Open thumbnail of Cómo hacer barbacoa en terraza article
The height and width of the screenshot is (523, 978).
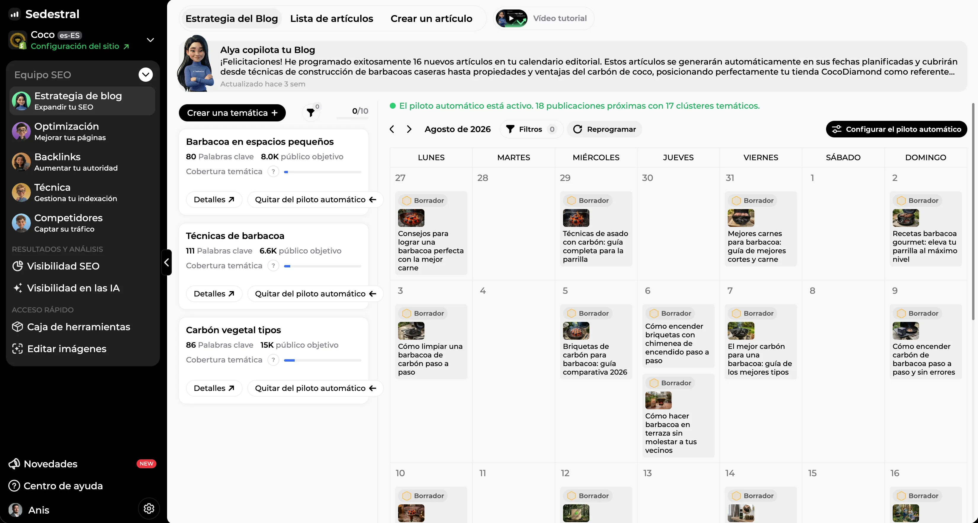[x=658, y=400]
